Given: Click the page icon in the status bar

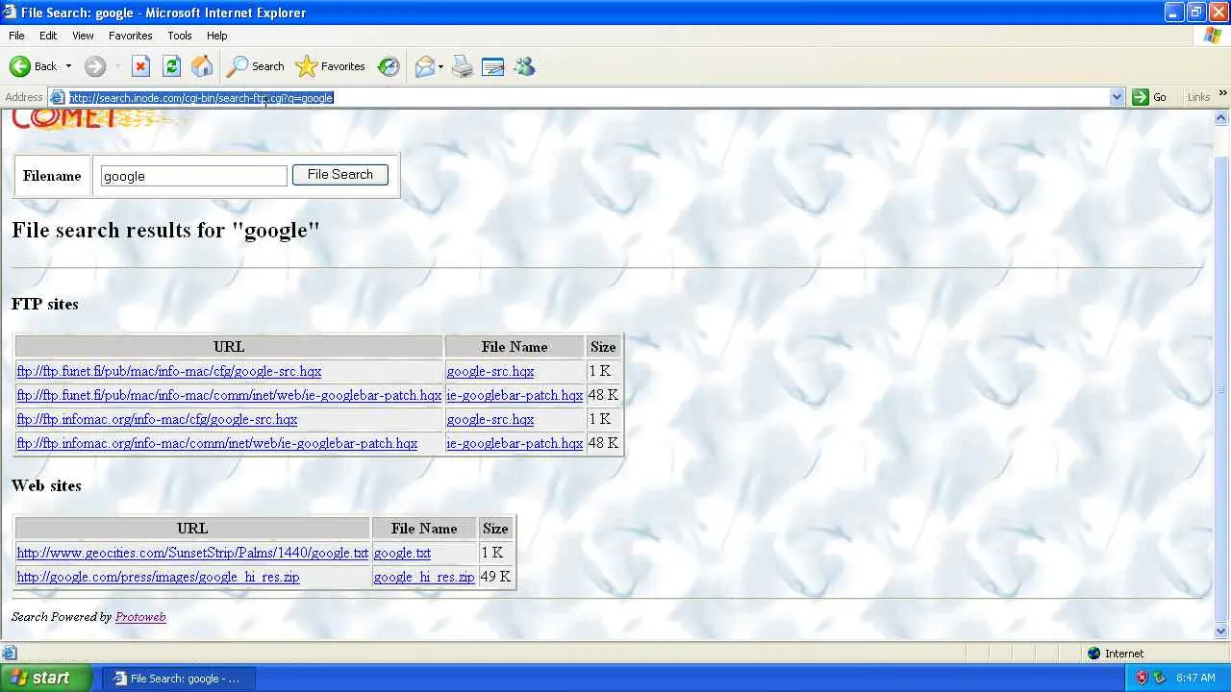Looking at the screenshot, I should pyautogui.click(x=9, y=654).
